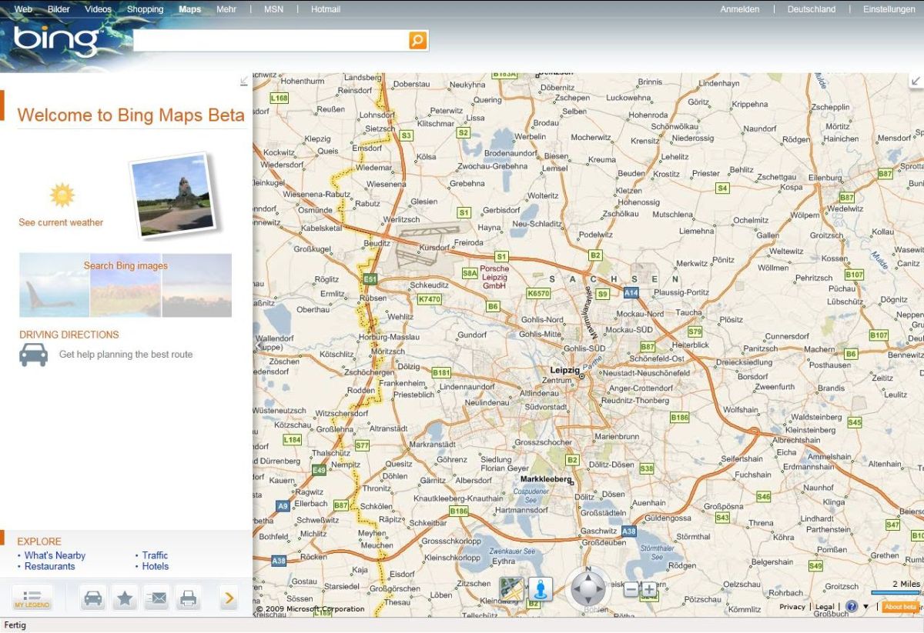Click the Leipzig city label on the map
Screen dimensions: 924x633
click(564, 370)
